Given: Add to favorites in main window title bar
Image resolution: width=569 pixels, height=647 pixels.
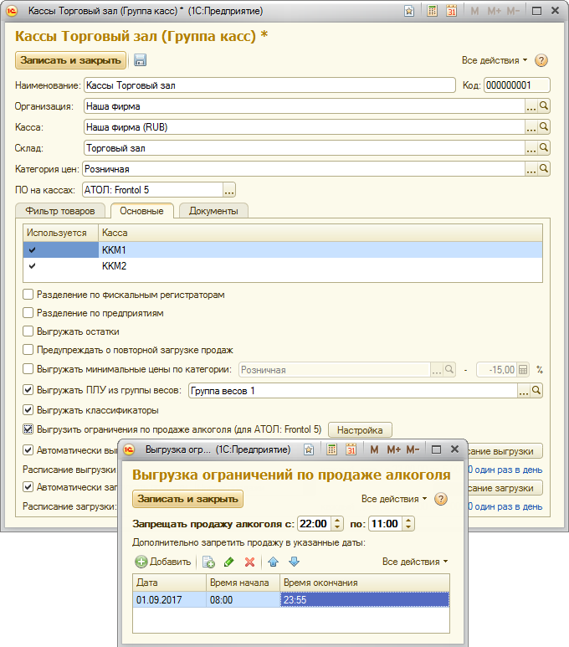Looking at the screenshot, I should pos(409,11).
